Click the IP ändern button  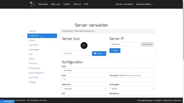coord(115,51)
